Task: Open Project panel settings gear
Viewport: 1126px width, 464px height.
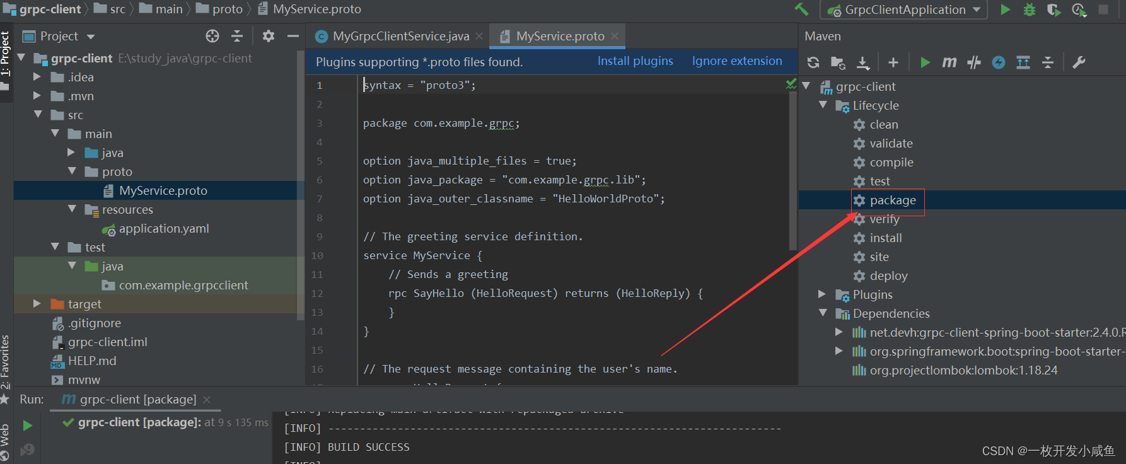Action: click(269, 36)
